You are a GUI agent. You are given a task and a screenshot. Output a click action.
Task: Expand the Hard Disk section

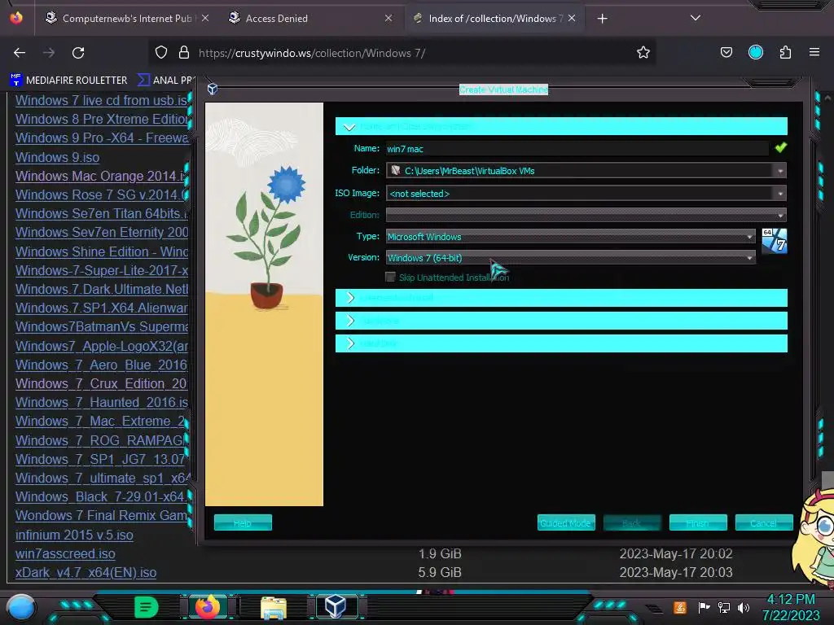[x=561, y=343]
